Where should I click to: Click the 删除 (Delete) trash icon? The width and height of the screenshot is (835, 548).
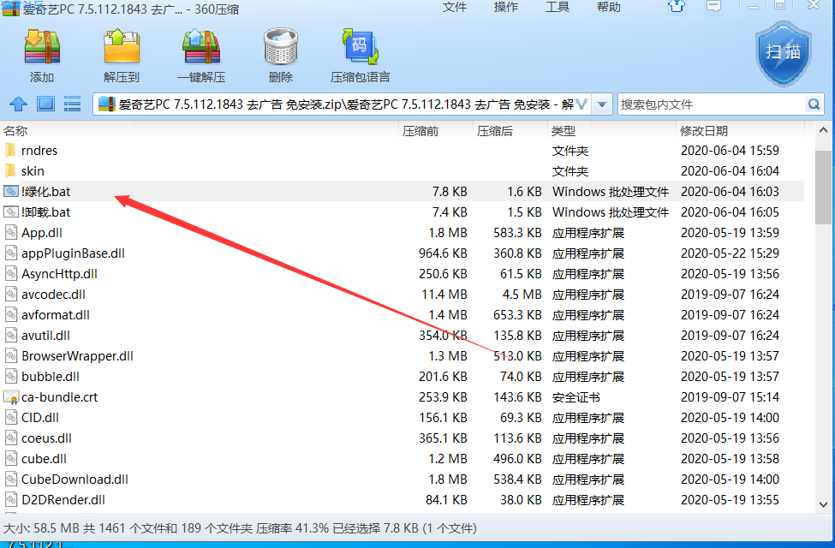pyautogui.click(x=281, y=48)
